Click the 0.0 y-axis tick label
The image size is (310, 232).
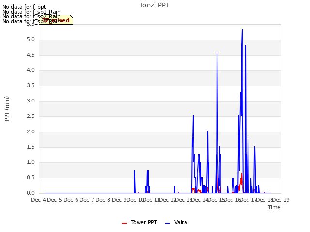pyautogui.click(x=31, y=193)
